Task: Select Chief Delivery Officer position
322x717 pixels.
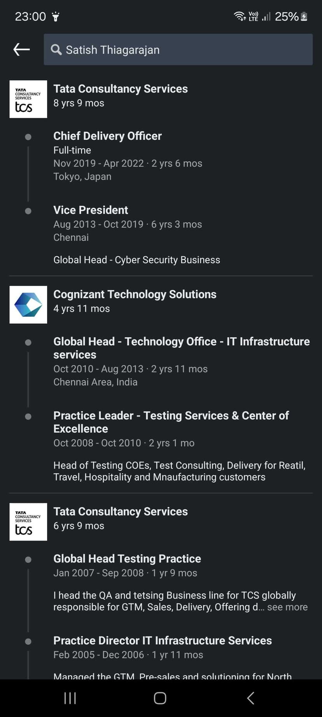Action: 107,136
